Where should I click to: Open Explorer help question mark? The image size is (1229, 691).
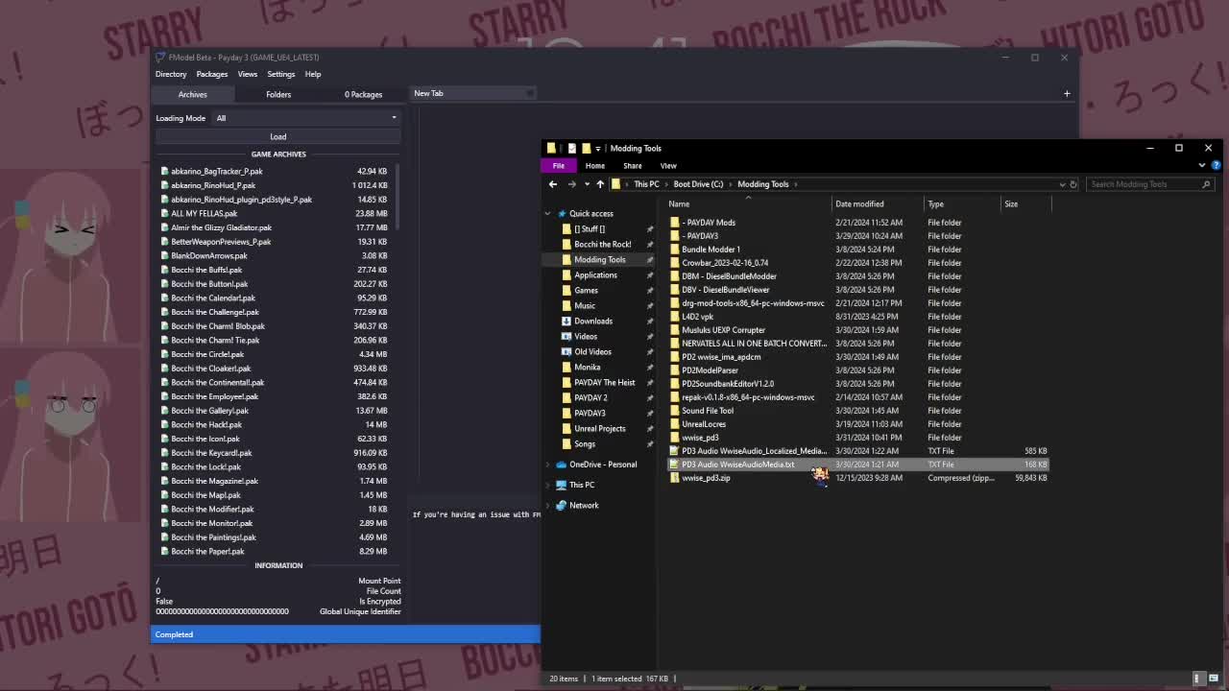click(x=1216, y=165)
